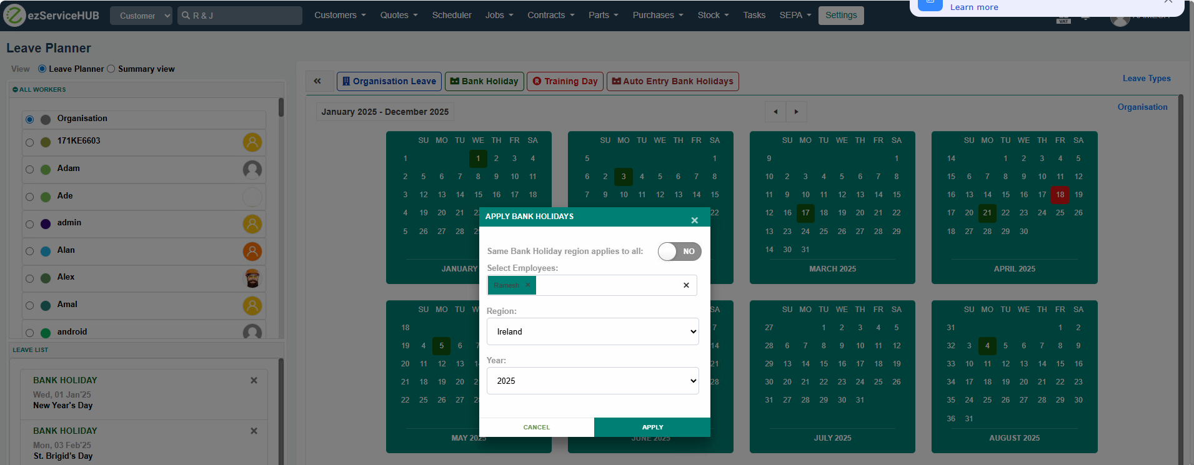This screenshot has height=465, width=1194.
Task: Expand the Customer search type dropdown
Action: (x=141, y=16)
